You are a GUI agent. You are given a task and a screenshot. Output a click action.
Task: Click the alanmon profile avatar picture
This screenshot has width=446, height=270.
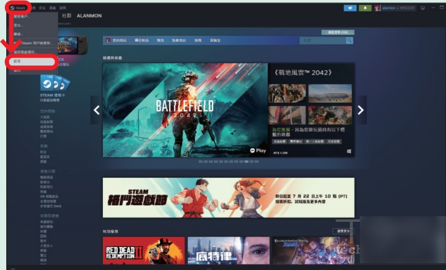pos(377,8)
